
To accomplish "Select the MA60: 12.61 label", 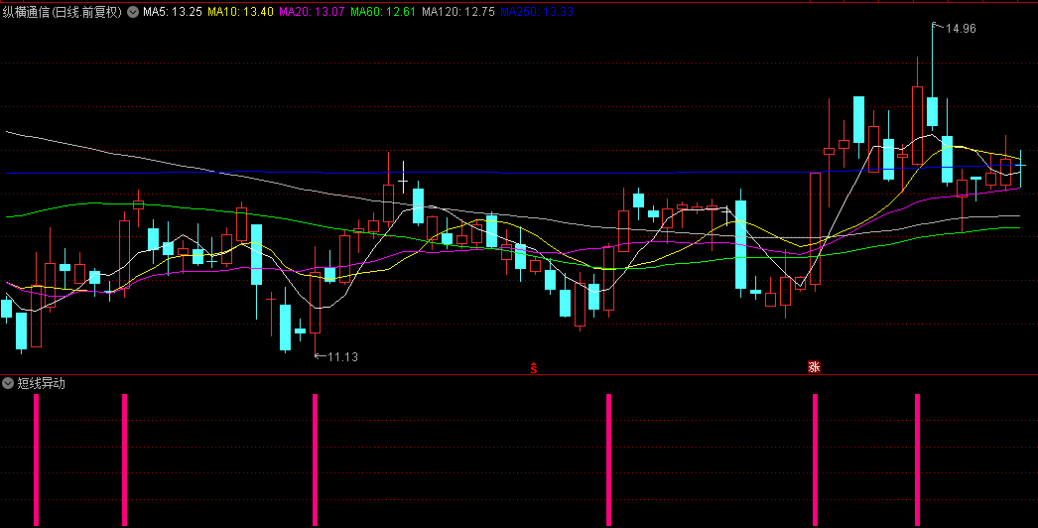I will [x=383, y=12].
